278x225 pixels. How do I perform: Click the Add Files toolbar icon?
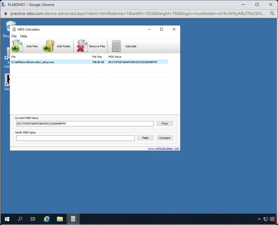[17, 46]
